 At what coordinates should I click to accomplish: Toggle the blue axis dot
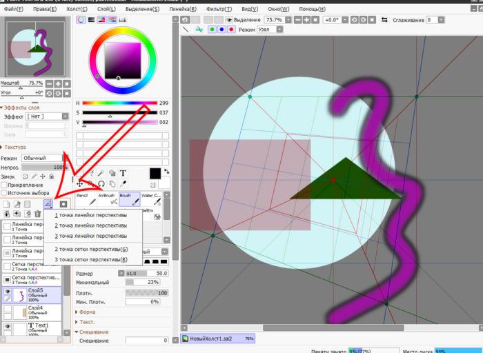tap(221, 30)
